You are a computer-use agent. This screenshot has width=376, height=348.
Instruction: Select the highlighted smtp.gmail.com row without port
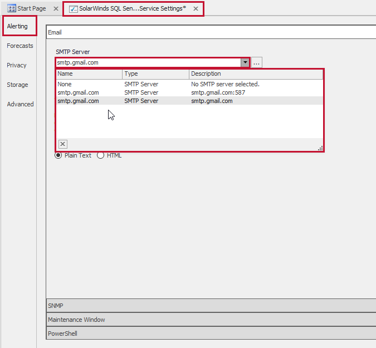(189, 101)
